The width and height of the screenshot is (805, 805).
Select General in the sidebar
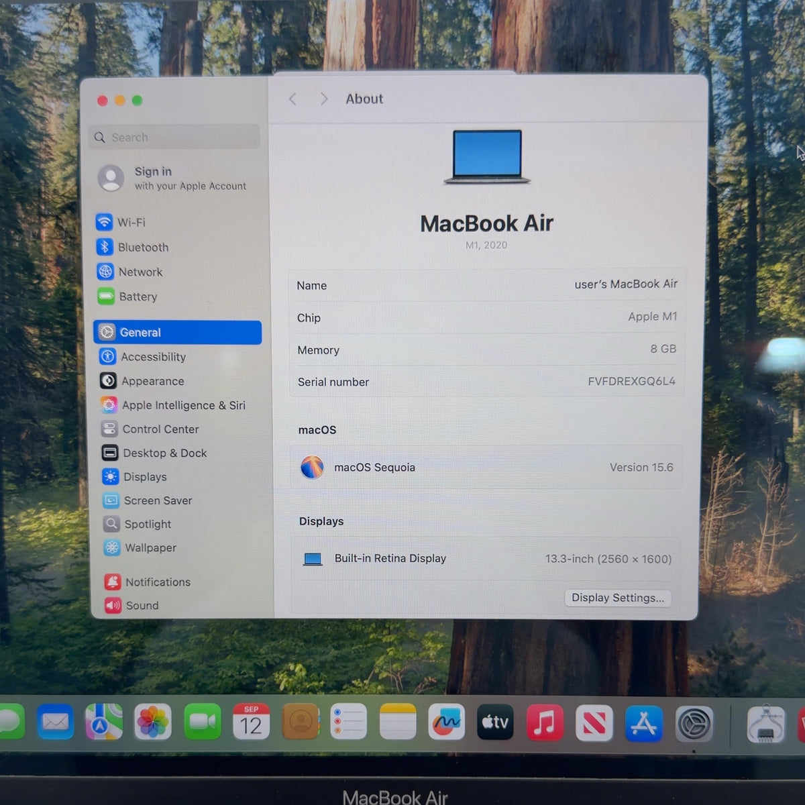point(178,332)
